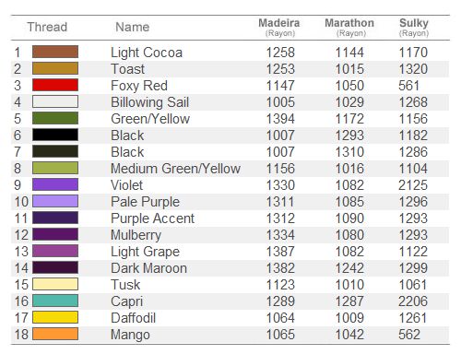
Task: Click the white Billowing Sail swatch
Action: click(55, 101)
